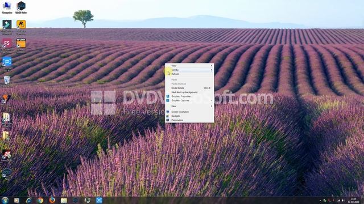
Task: Open the hexagon shortcut beside Computer
Action: pyautogui.click(x=21, y=7)
